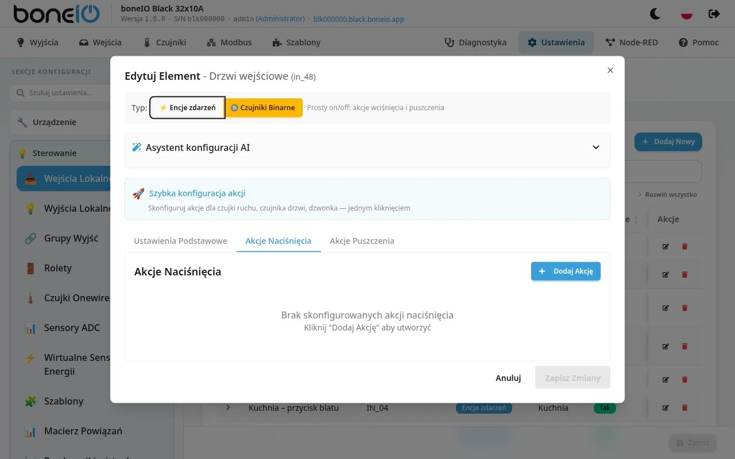
Task: Click the Dodaj Nowy button
Action: click(x=668, y=142)
